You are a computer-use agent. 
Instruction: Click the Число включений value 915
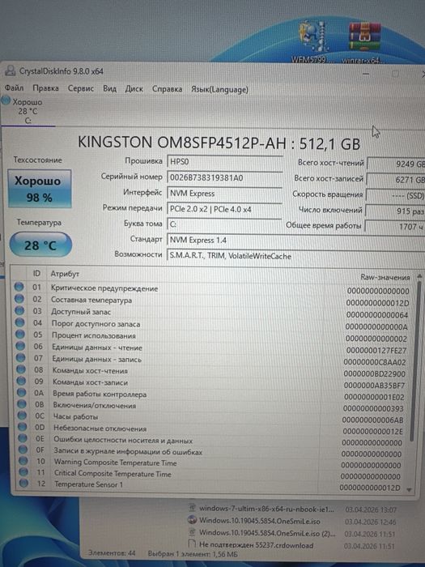[395, 211]
